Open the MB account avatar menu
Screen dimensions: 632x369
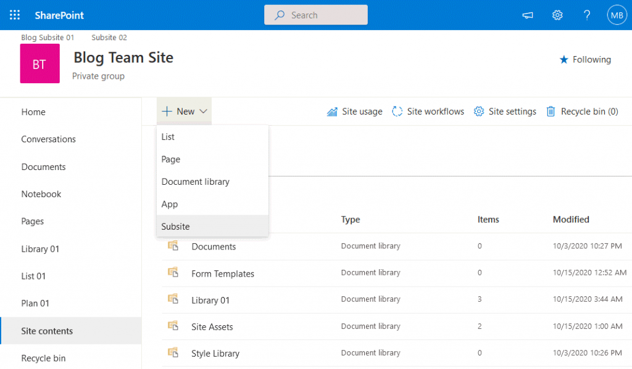(x=617, y=15)
